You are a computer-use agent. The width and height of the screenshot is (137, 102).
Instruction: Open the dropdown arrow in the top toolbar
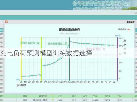click(132, 13)
